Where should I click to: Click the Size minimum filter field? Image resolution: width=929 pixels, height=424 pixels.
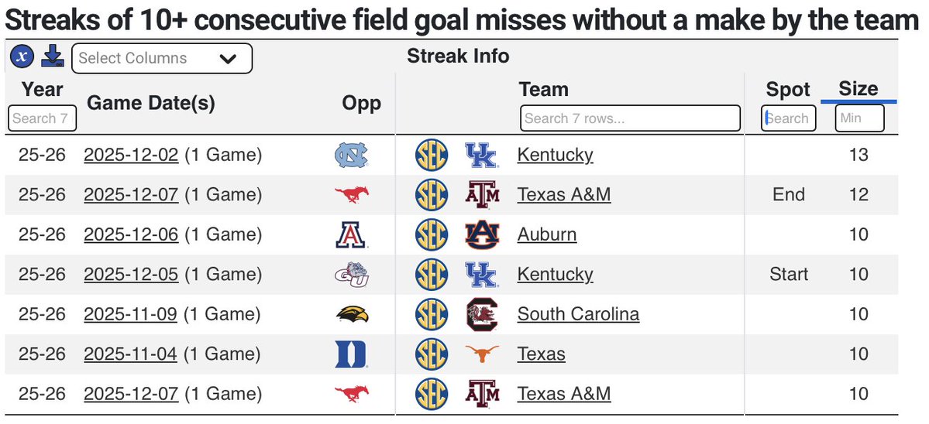coord(859,118)
